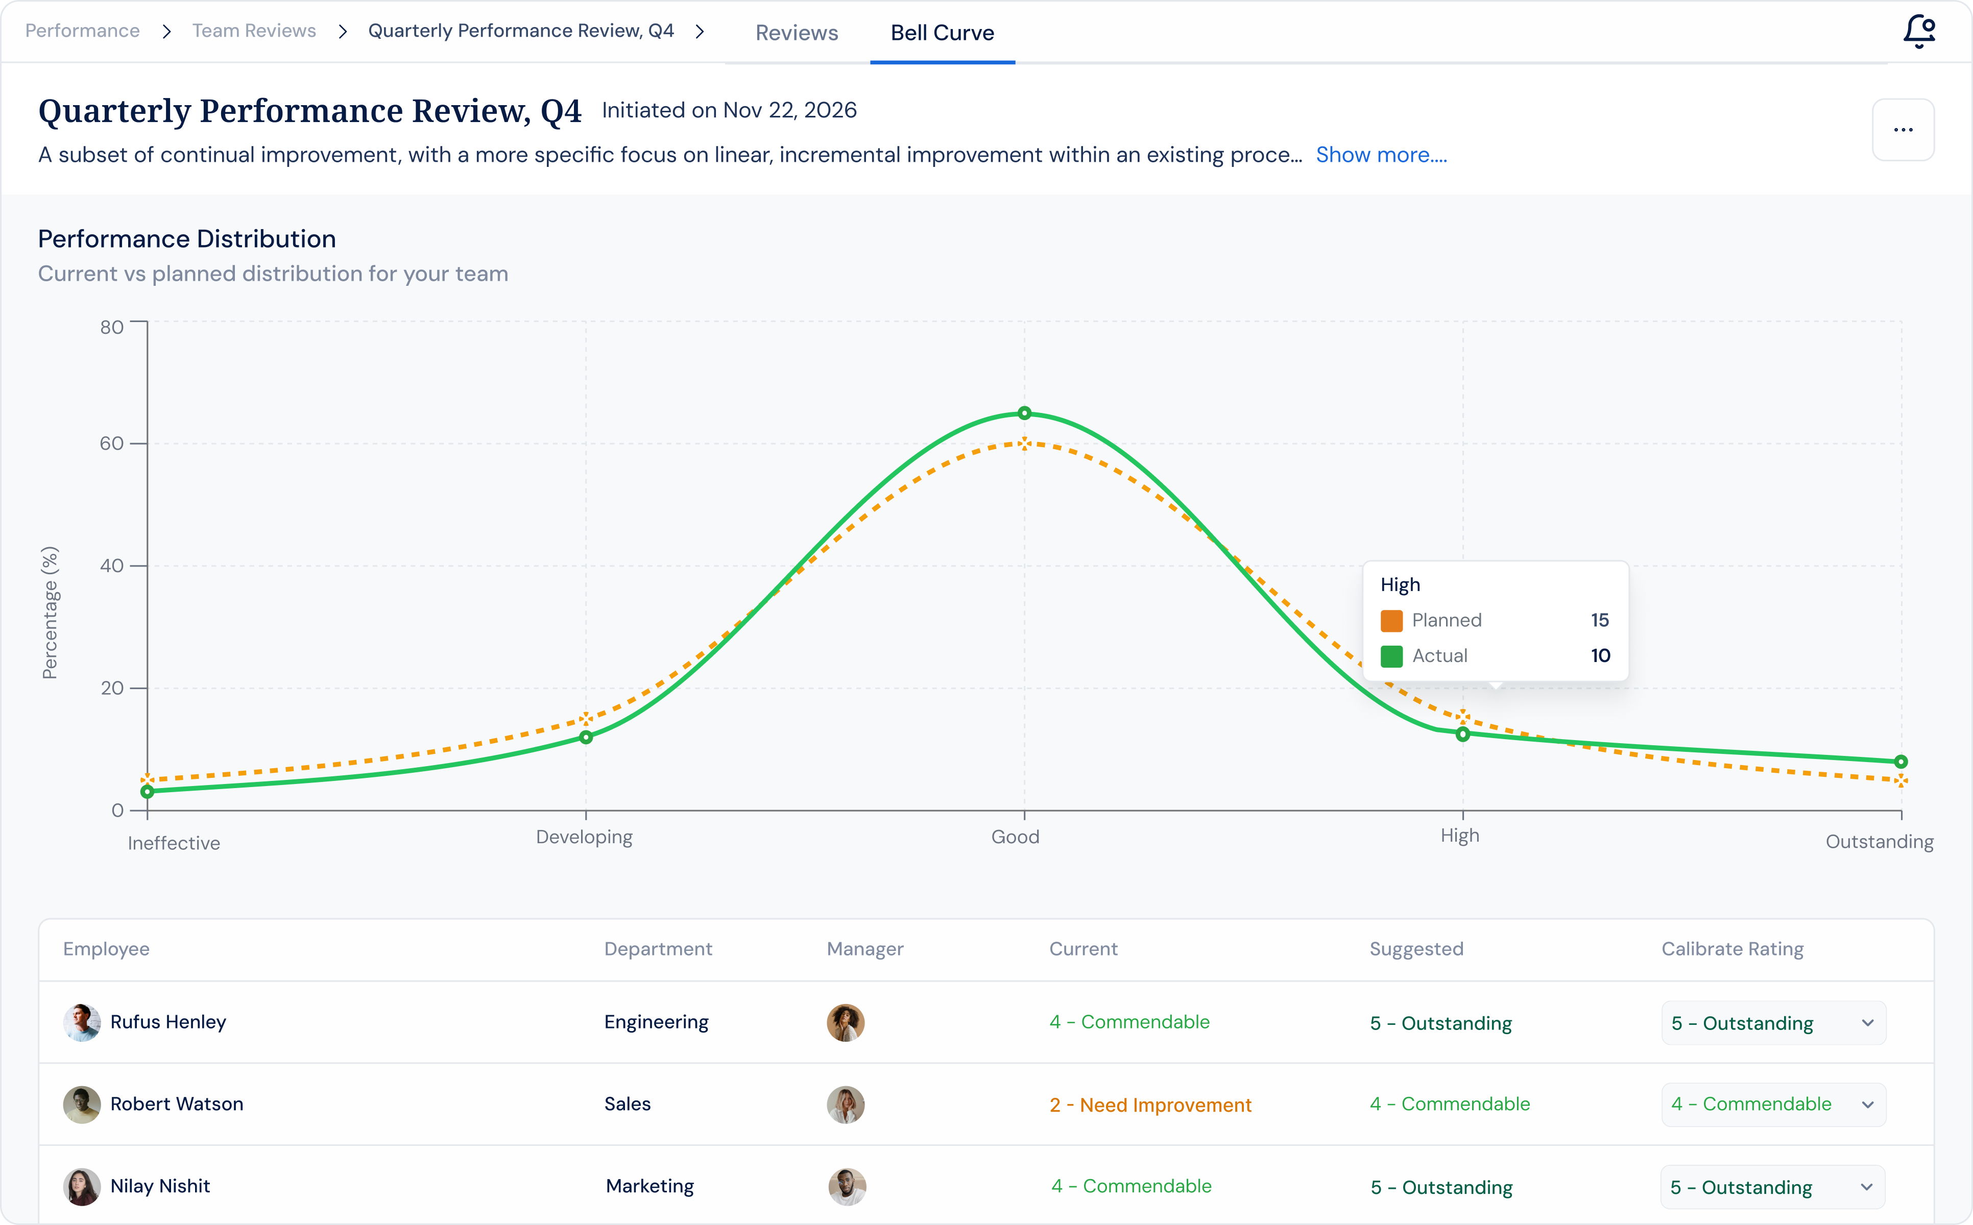Viewport: 1973px width, 1225px height.
Task: Click the Suggested column header
Action: coord(1416,949)
